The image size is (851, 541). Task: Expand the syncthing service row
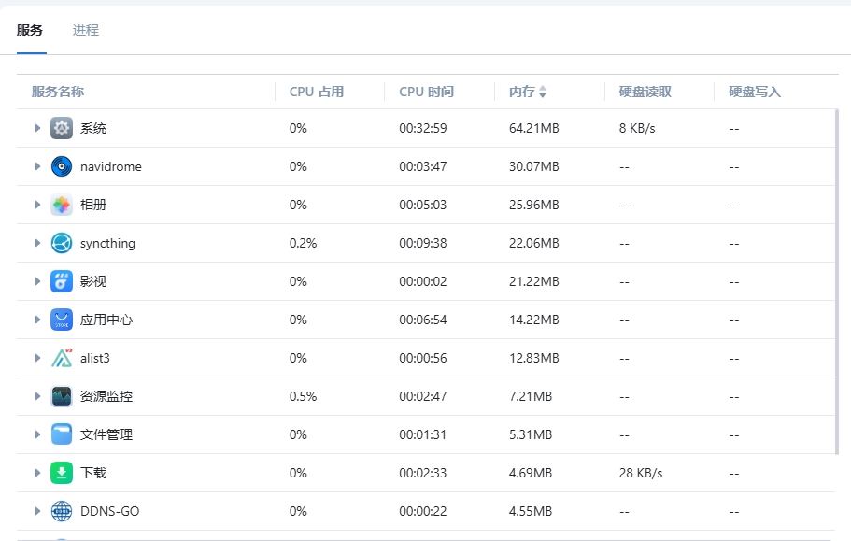pos(37,243)
